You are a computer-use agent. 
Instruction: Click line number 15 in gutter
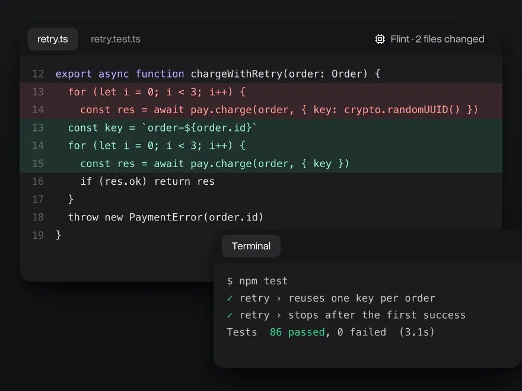point(38,164)
